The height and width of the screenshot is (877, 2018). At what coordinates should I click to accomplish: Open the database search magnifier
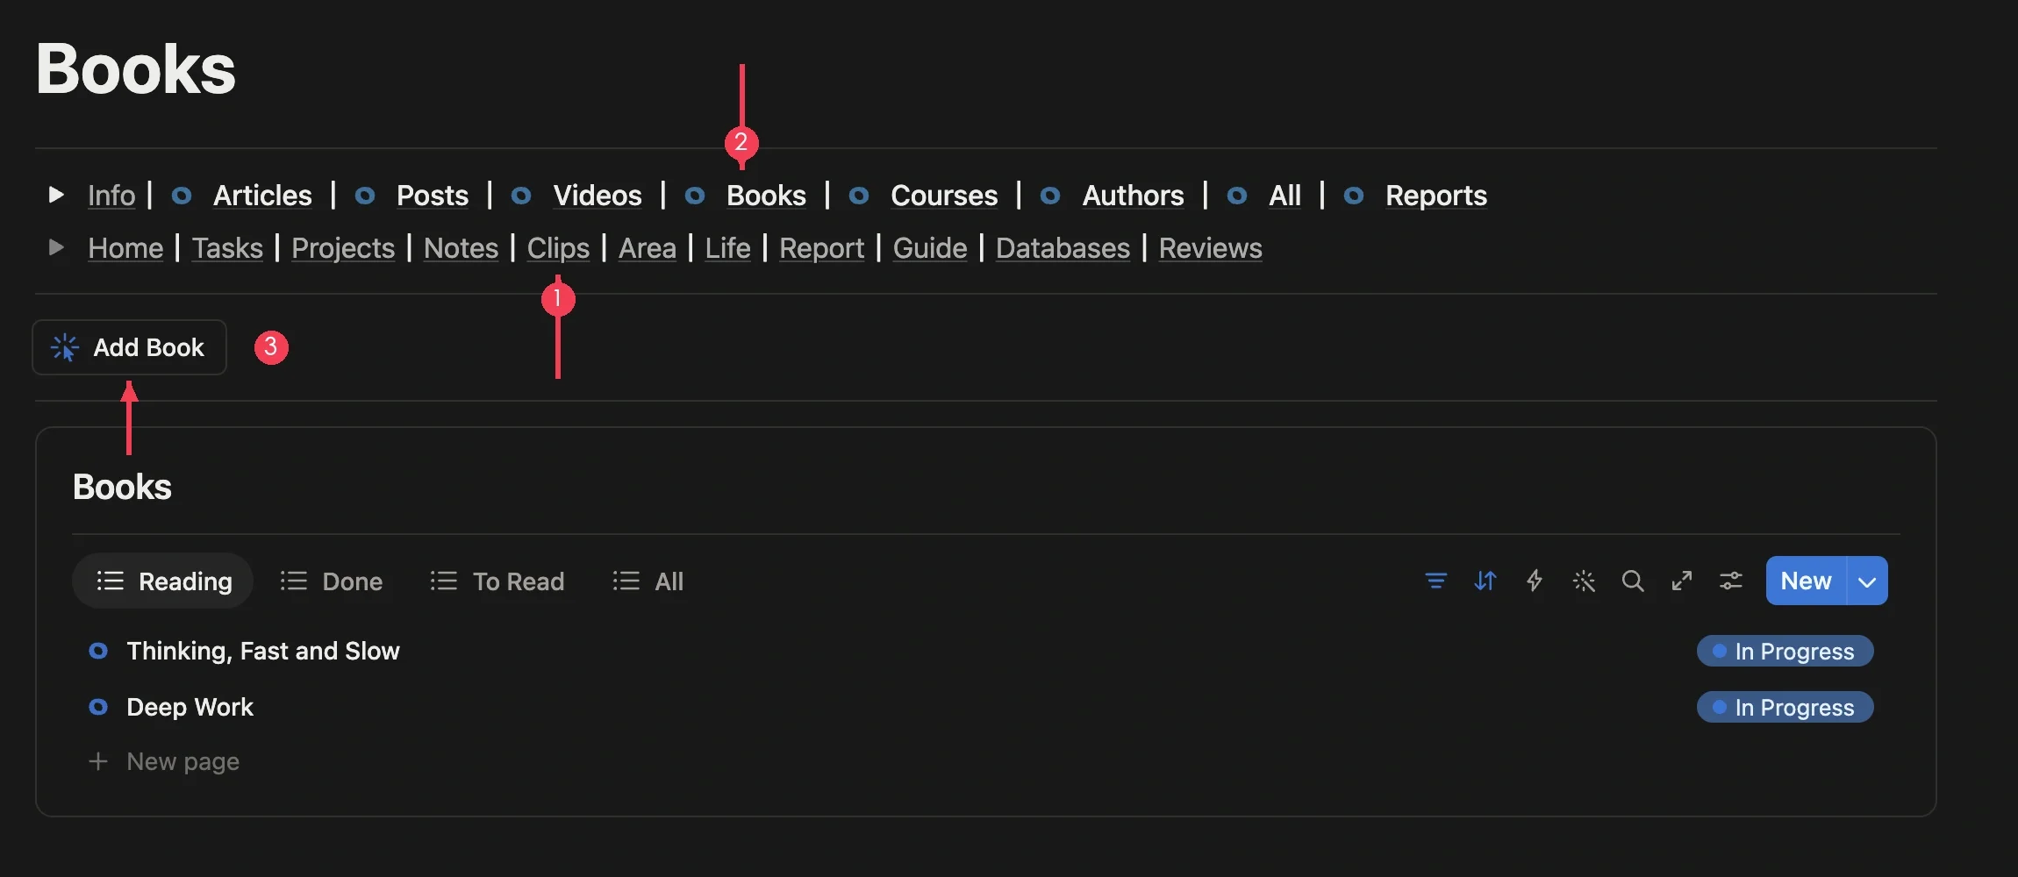[x=1633, y=581]
